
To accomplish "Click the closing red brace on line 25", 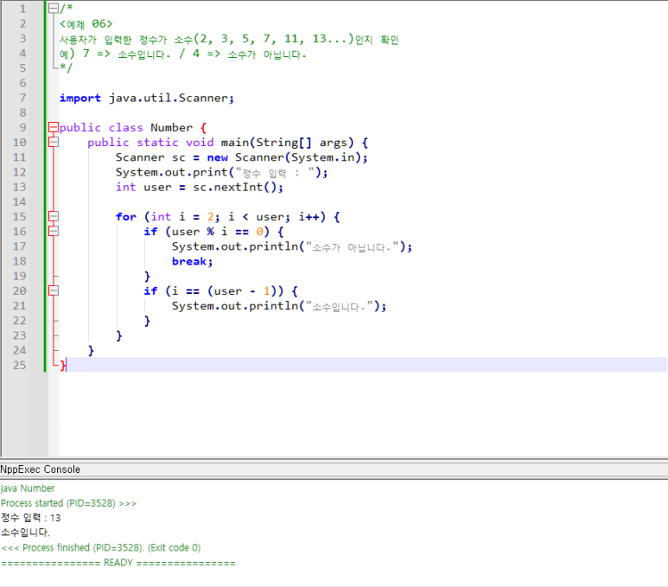I will [62, 366].
